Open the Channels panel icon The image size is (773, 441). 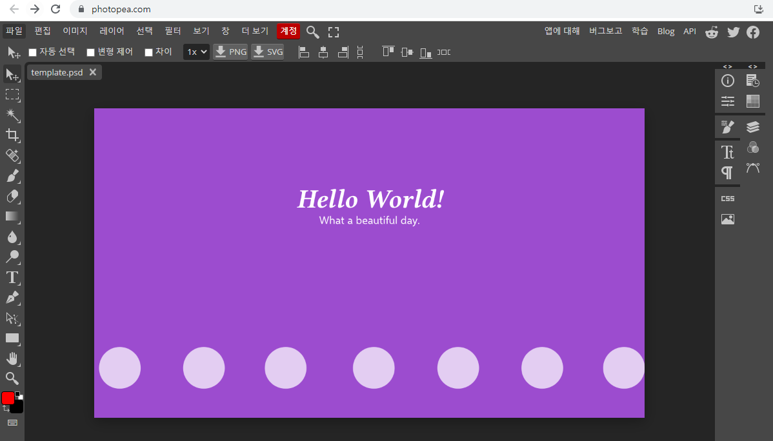click(x=753, y=148)
